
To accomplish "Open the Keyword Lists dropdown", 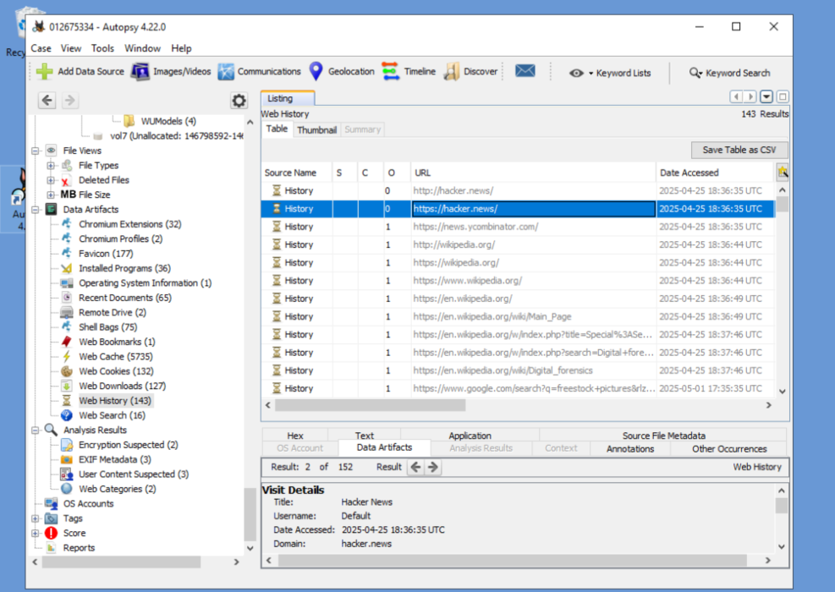I will (610, 73).
